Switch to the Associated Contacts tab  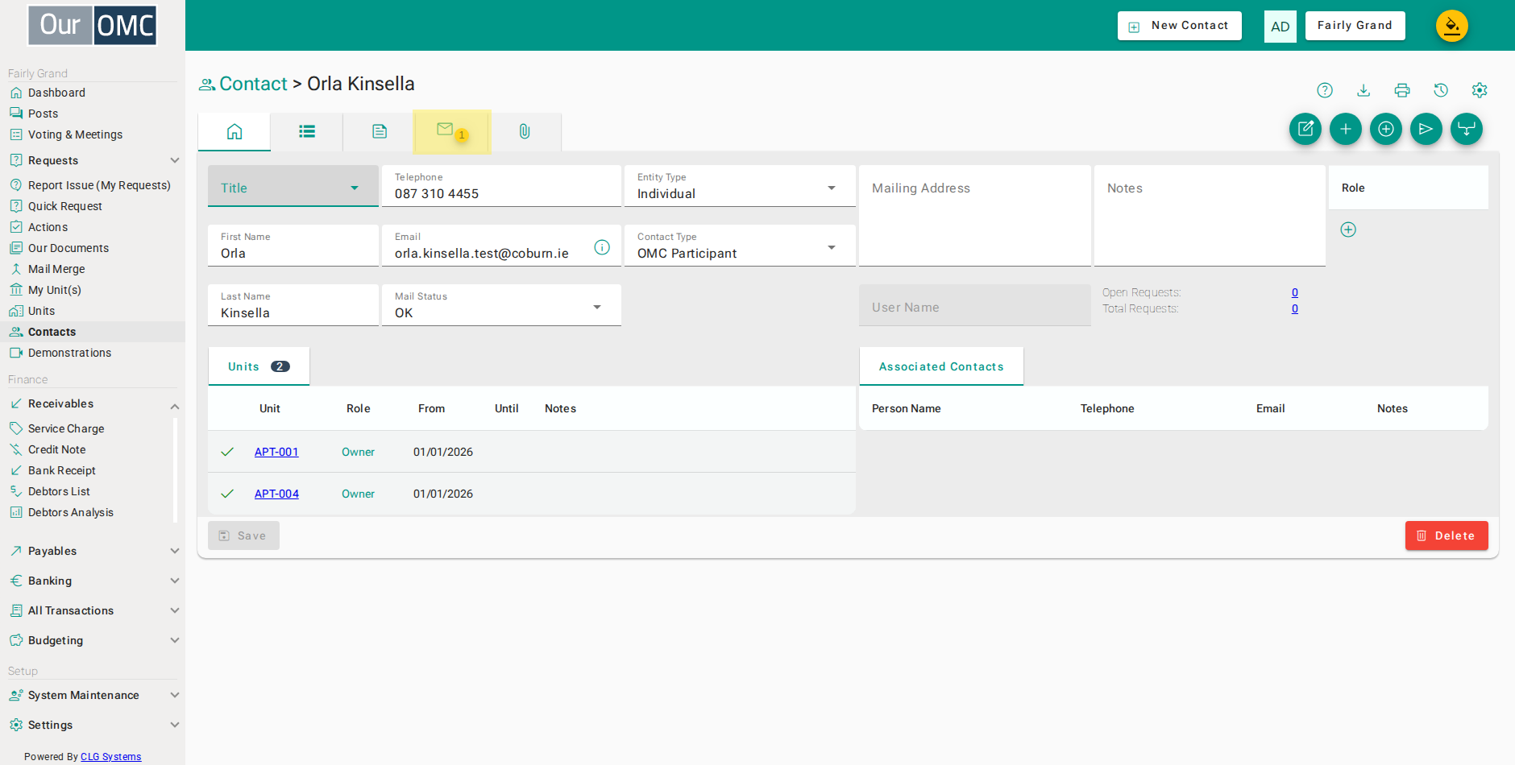(941, 366)
